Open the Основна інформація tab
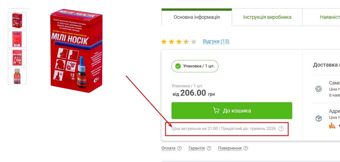The width and height of the screenshot is (340, 162). coord(197,17)
